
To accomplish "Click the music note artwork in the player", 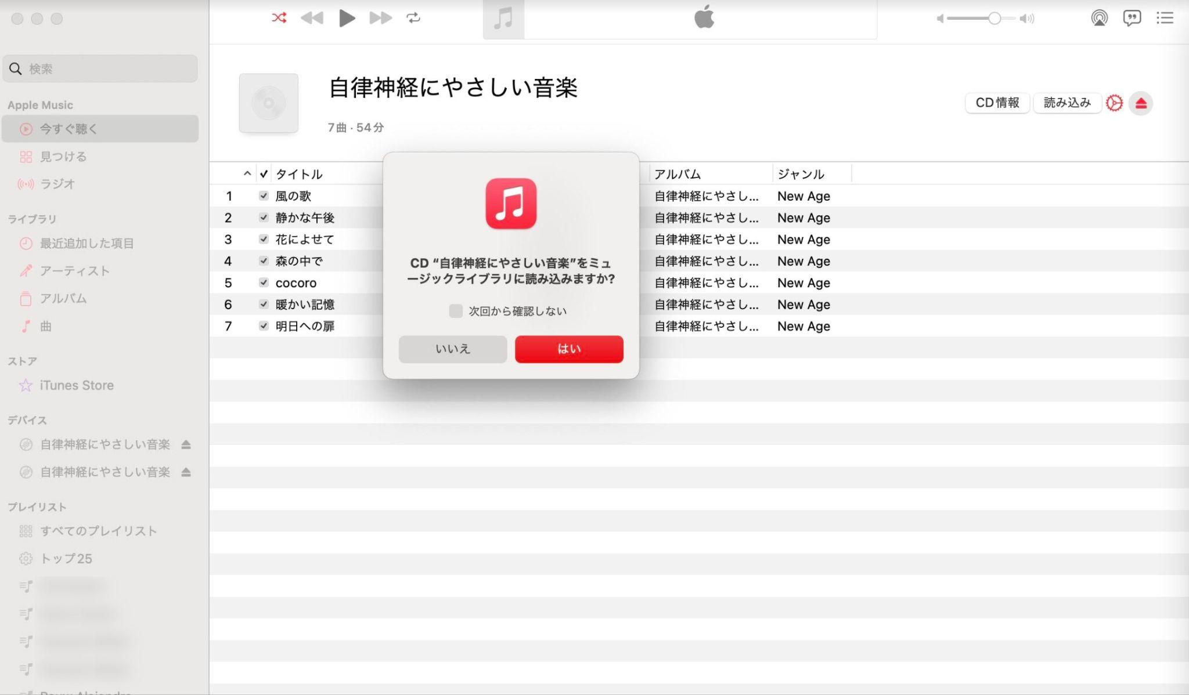I will [x=503, y=19].
